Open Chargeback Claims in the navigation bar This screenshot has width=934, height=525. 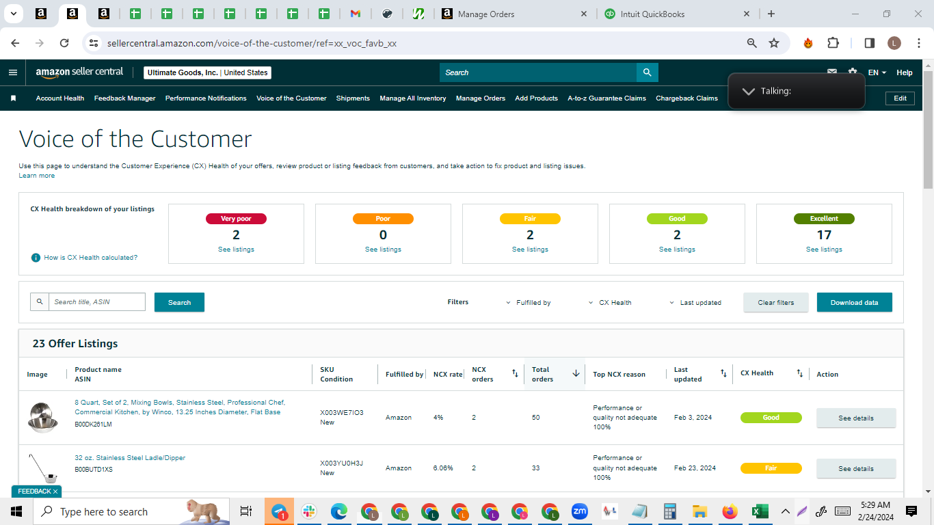686,98
